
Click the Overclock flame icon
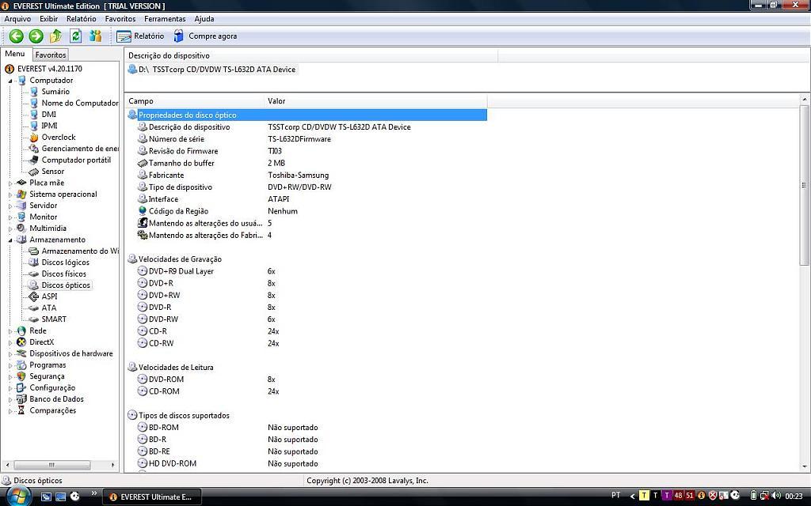(33, 138)
